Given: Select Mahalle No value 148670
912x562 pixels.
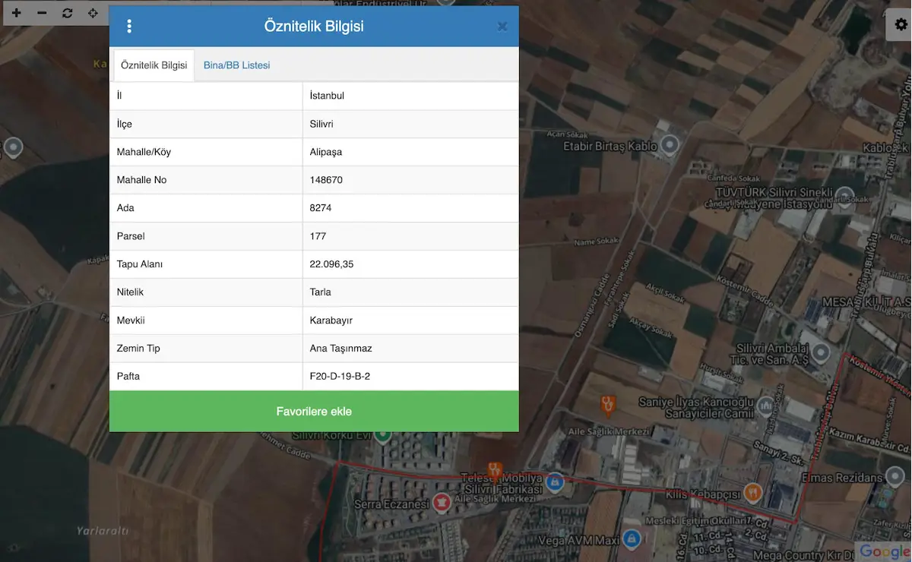Looking at the screenshot, I should pos(410,180).
